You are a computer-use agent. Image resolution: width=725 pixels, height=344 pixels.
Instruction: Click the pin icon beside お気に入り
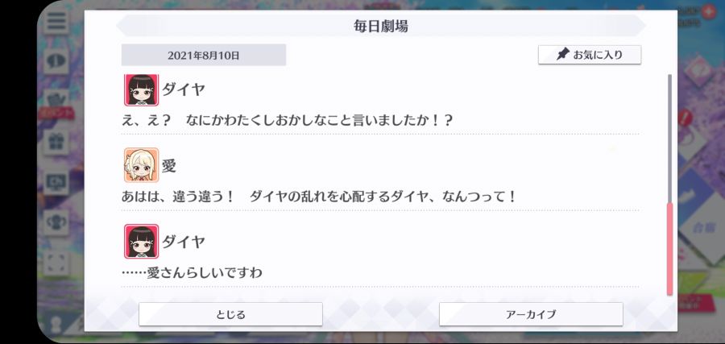[562, 55]
